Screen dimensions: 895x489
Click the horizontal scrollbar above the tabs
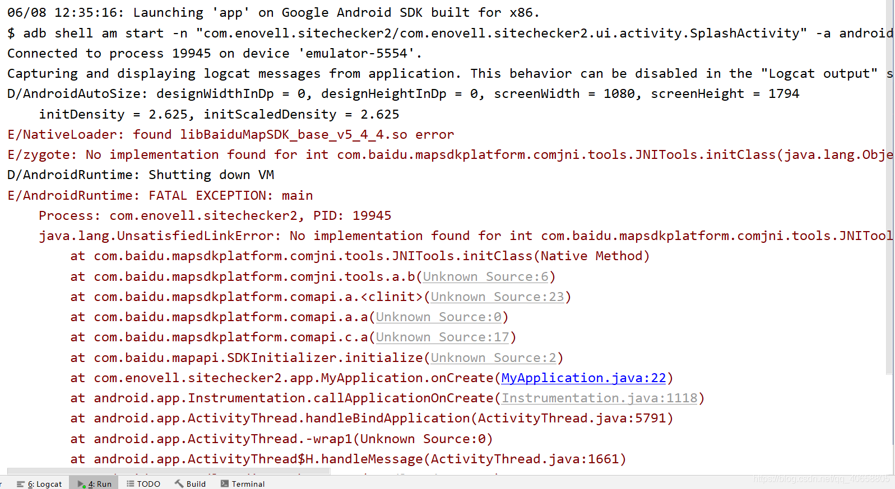click(169, 472)
